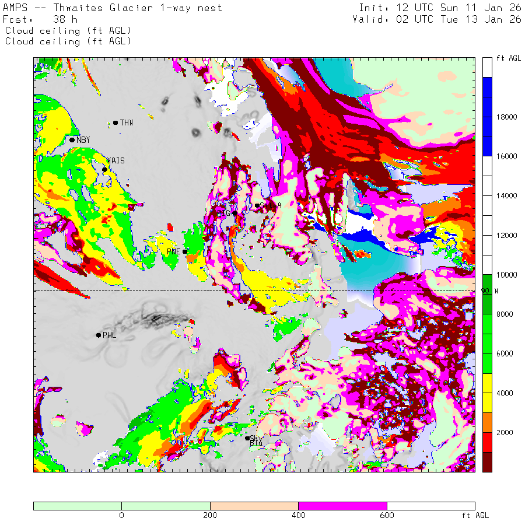Click 'ft AGL' label beside horizontal legend
The image size is (525, 525).
coord(475,516)
